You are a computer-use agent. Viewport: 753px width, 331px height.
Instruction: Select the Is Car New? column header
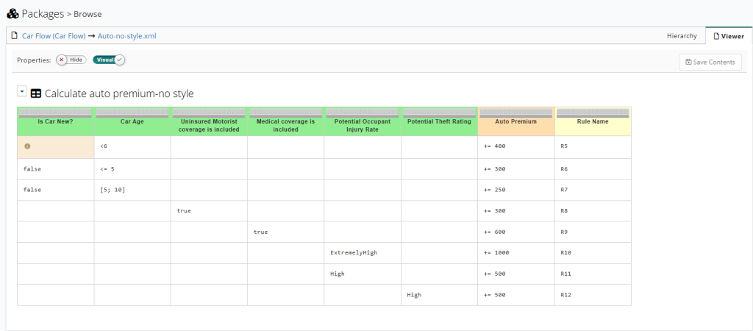click(x=56, y=121)
